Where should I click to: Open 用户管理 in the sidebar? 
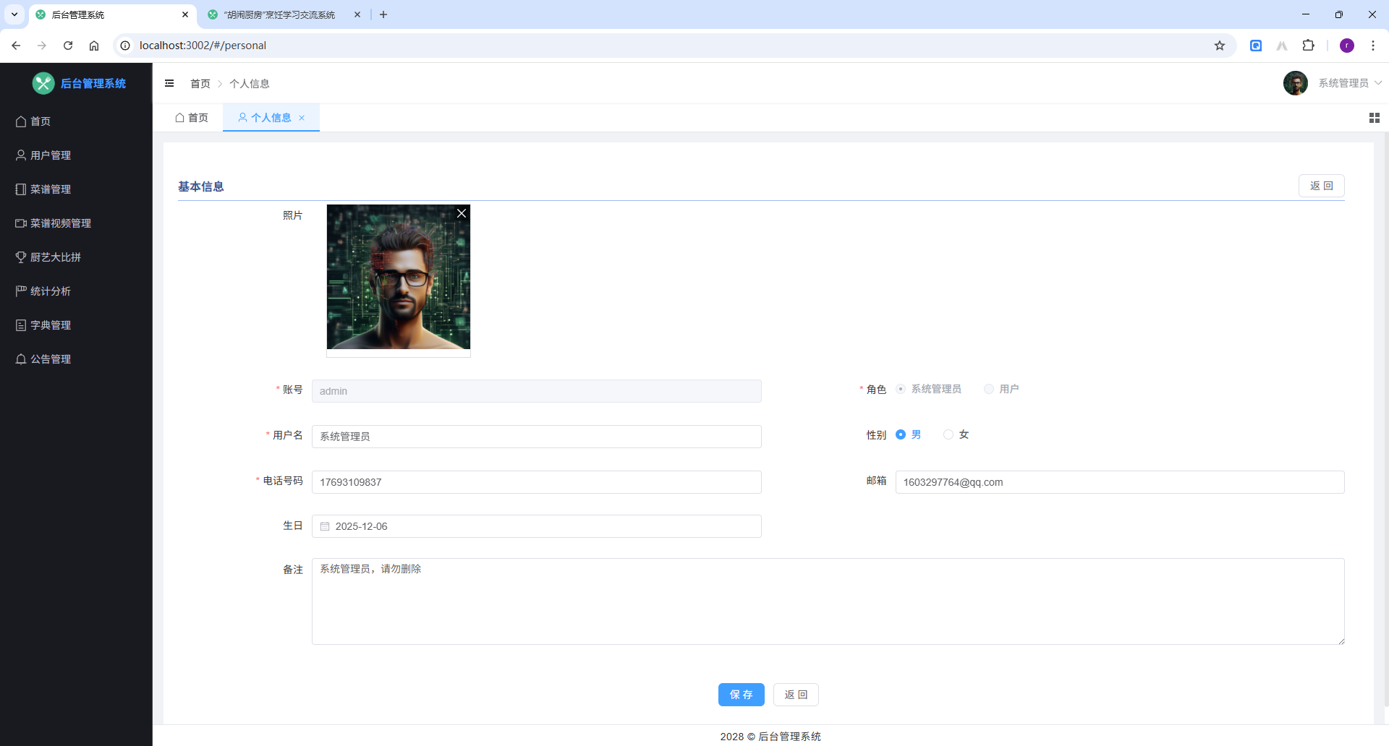click(x=76, y=155)
